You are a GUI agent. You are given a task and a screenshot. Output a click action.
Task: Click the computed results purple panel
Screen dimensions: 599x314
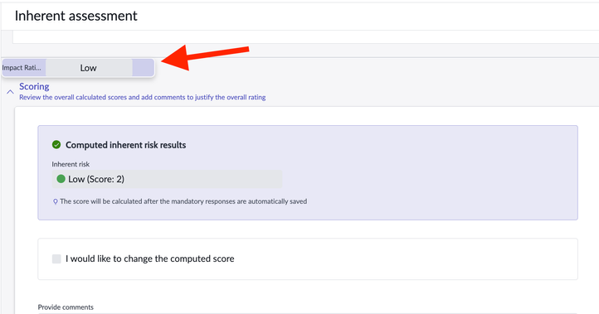[x=308, y=172]
